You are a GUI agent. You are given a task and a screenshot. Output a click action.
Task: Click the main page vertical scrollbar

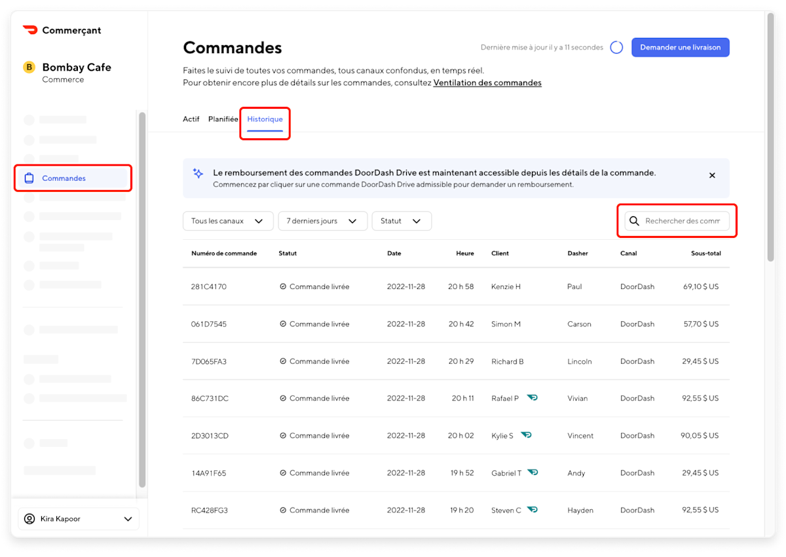coord(770,138)
